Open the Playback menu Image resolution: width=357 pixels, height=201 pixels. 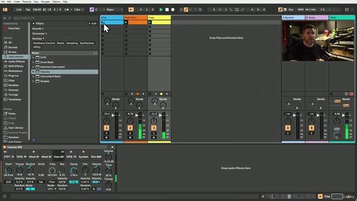27,2
